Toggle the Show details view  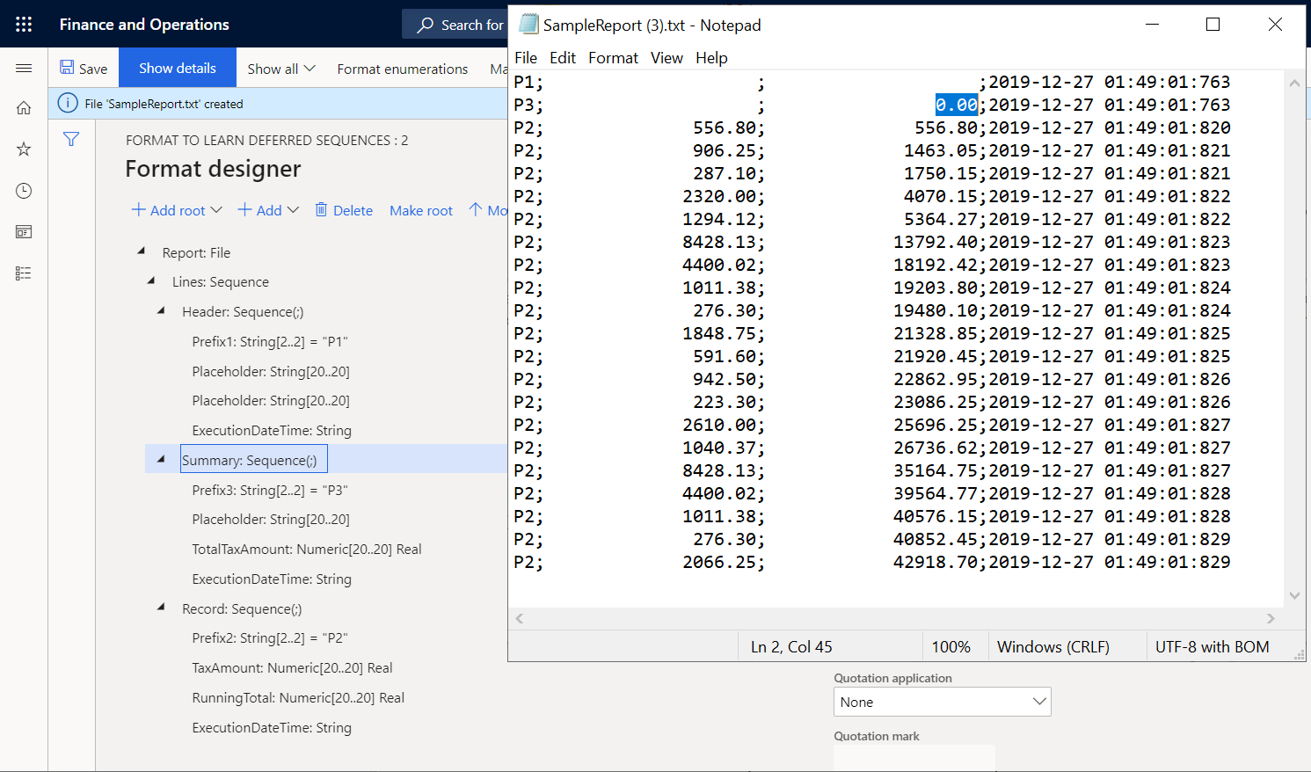coord(177,67)
